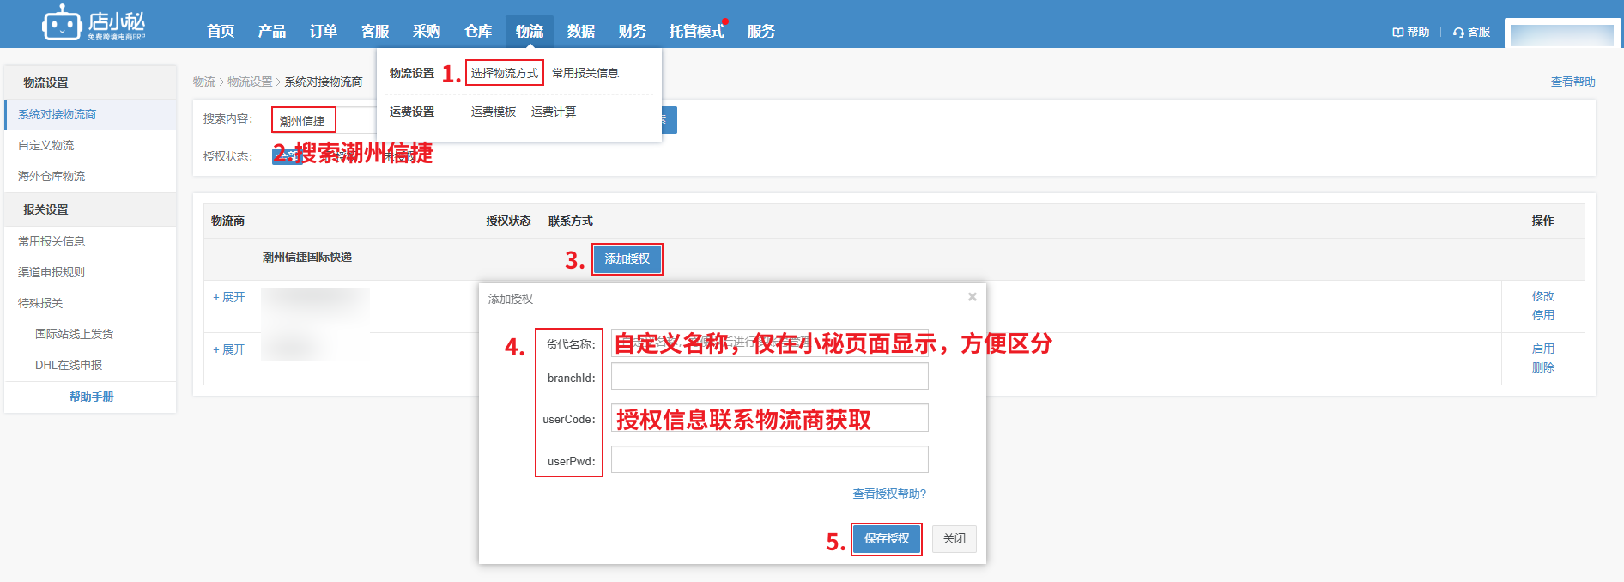The width and height of the screenshot is (1624, 582).
Task: Click the 店小秘 robot logo
Action: tap(94, 23)
